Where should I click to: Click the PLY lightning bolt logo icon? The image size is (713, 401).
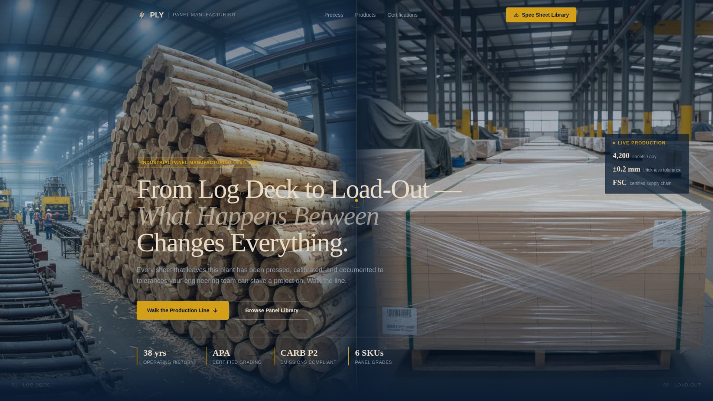(x=142, y=15)
